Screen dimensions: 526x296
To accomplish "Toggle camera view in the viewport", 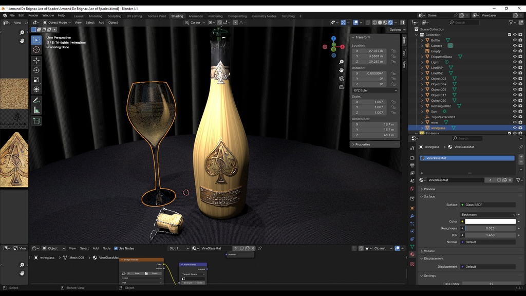I will [x=342, y=78].
